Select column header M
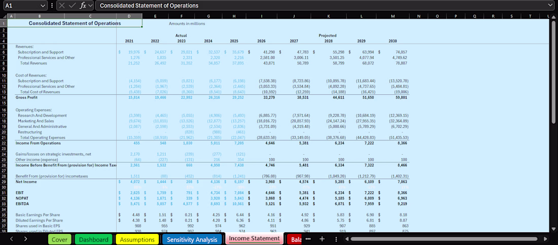Screen dimensions: 558x245 coord(393,16)
